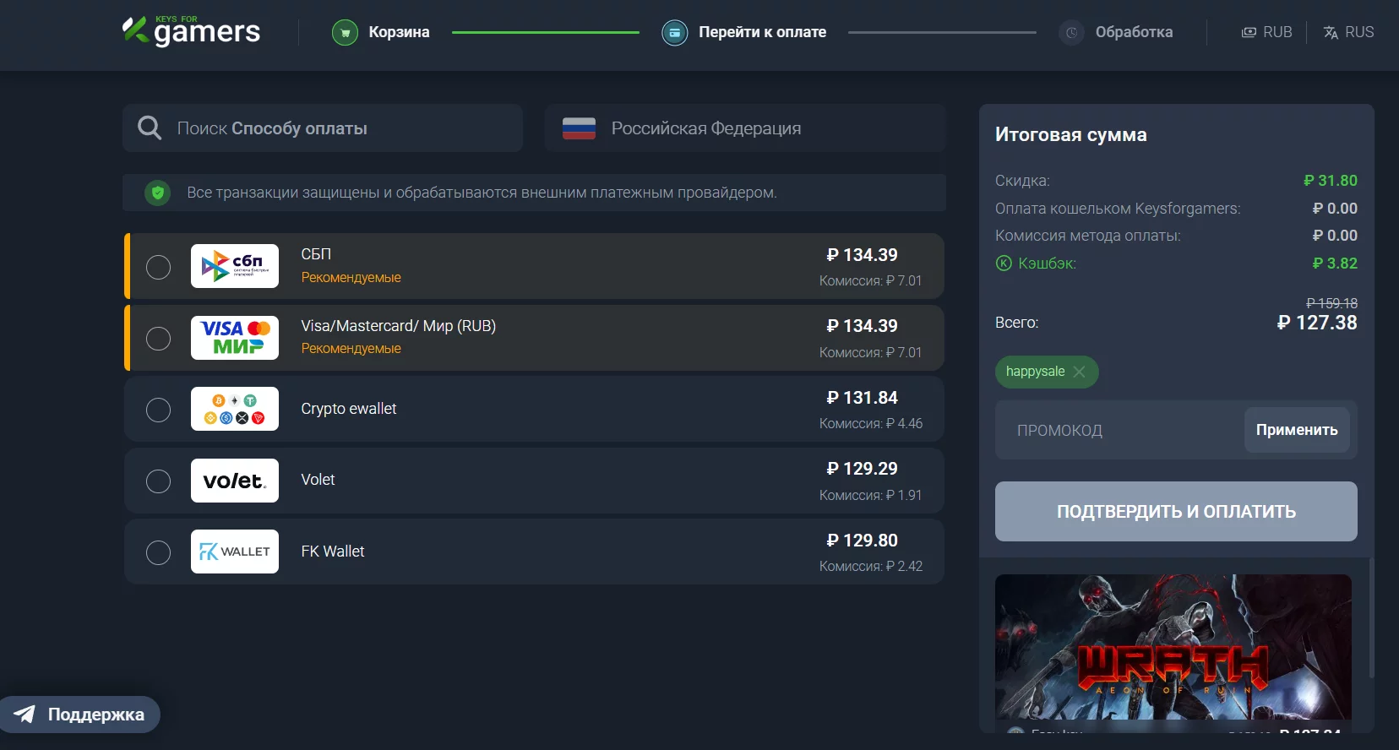Open the Российская Федерация country selector
The image size is (1399, 750).
pos(744,128)
